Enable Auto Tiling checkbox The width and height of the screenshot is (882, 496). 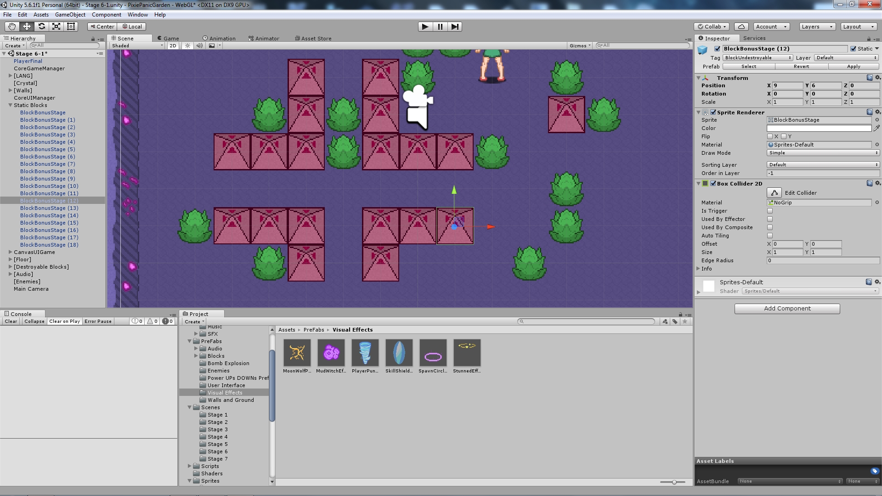[770, 236]
